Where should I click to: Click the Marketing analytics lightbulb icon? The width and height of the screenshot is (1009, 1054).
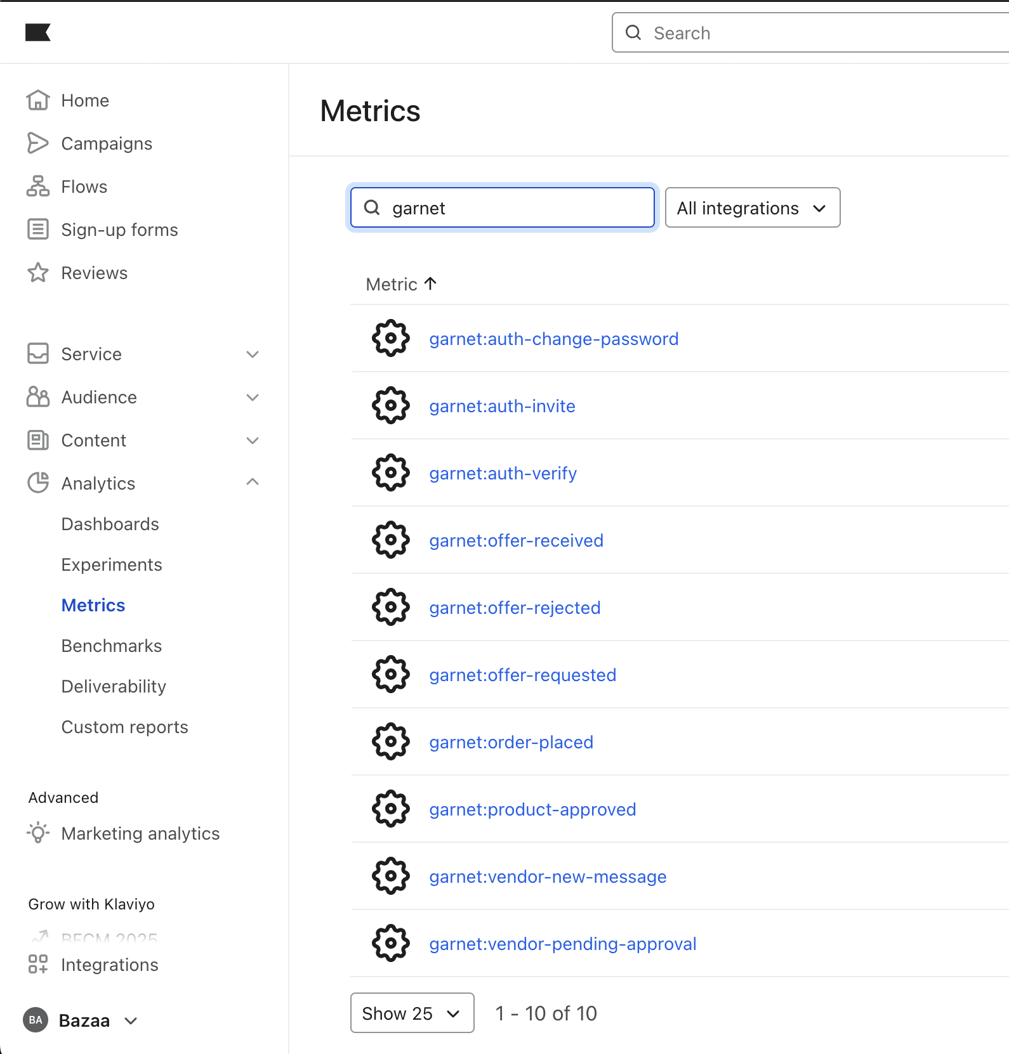[37, 833]
